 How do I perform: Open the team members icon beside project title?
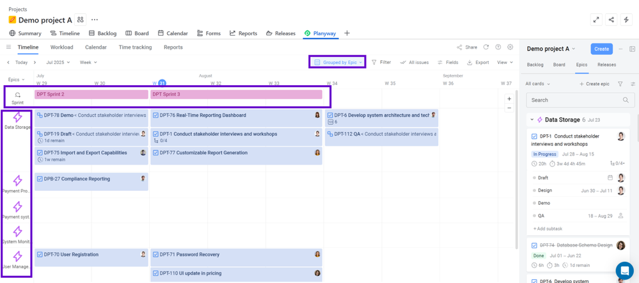click(x=81, y=20)
